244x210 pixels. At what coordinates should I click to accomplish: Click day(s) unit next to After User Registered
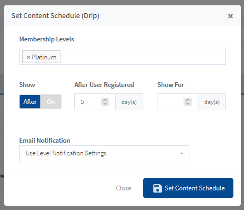pyautogui.click(x=129, y=102)
